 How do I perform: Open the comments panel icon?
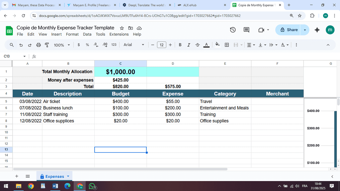point(246,30)
